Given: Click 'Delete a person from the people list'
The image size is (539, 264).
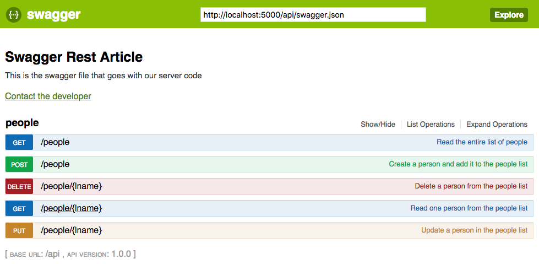Looking at the screenshot, I should [x=471, y=186].
